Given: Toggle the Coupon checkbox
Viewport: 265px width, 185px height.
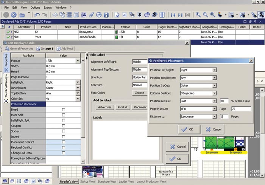Looking at the screenshot, I should 63,126.
